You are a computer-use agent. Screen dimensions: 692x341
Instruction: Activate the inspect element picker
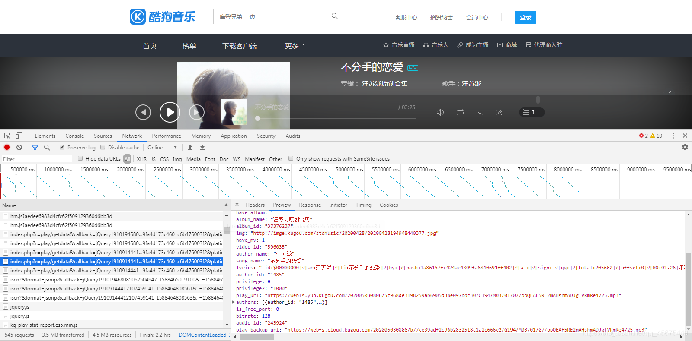[7, 136]
